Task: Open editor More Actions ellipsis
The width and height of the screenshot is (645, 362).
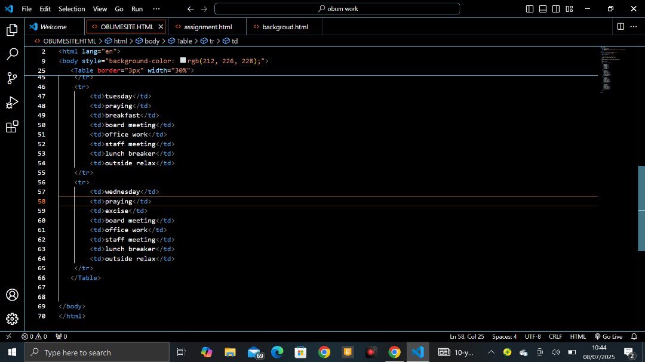Action: (634, 26)
